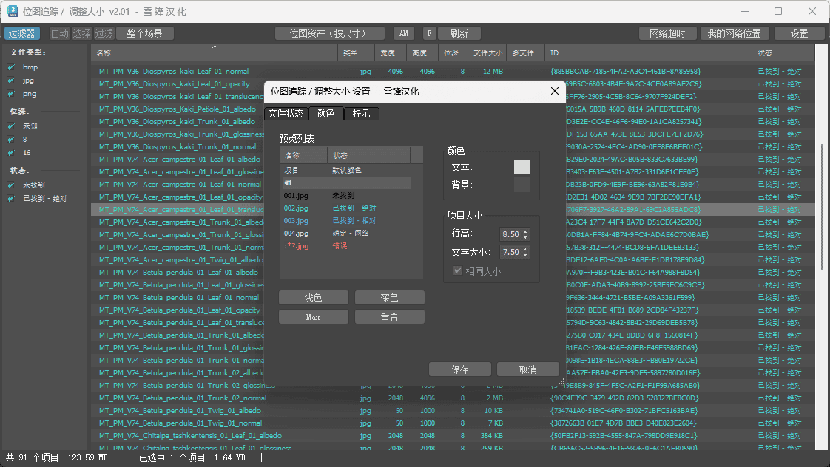Decrease the 文字大小 value with the down arrow
Image resolution: width=830 pixels, height=467 pixels.
(526, 255)
